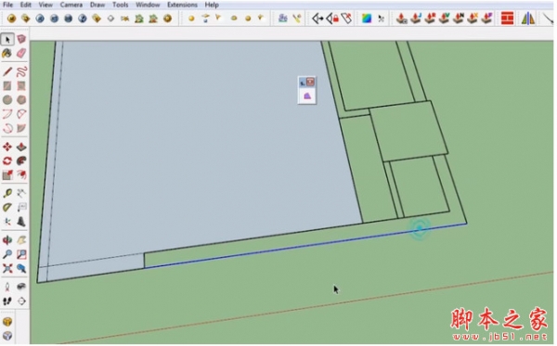Click the red brick wall icon
The width and height of the screenshot is (557, 346).
point(507,19)
